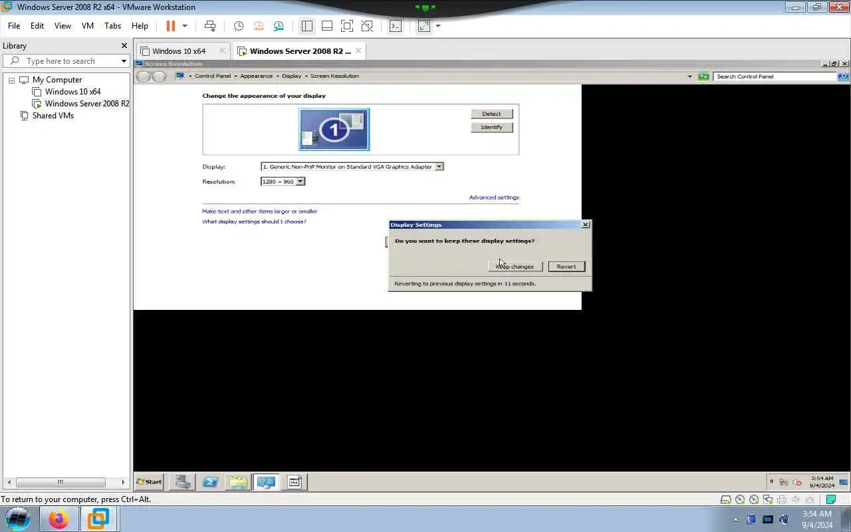
Task: Click the stretch guest display icon
Action: point(424,26)
